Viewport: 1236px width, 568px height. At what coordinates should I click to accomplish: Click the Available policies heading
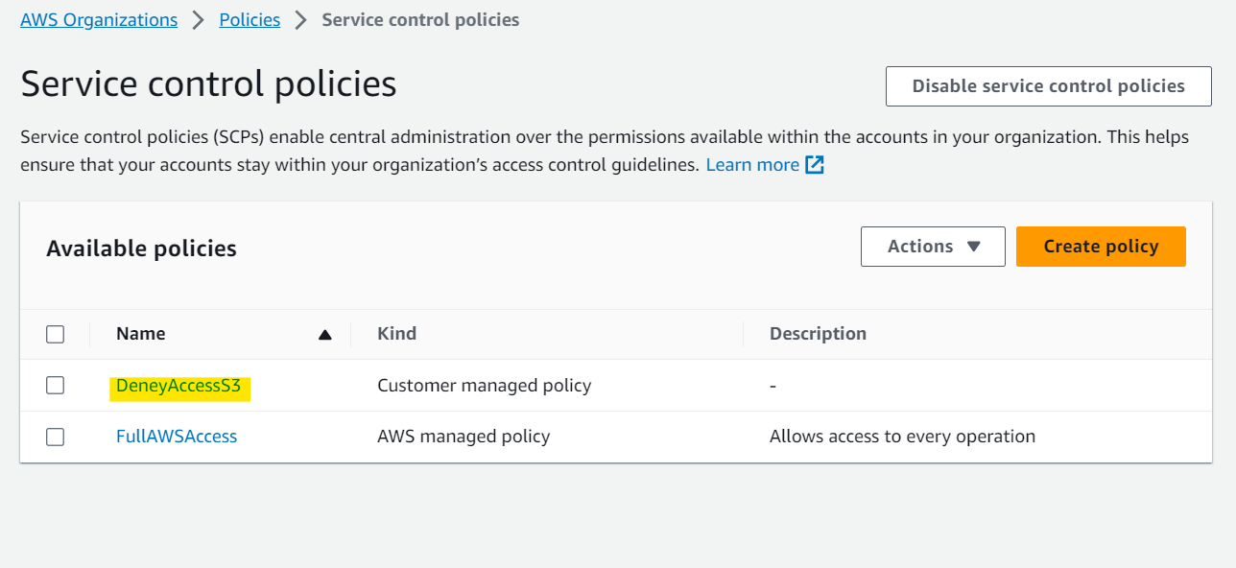[x=141, y=248]
